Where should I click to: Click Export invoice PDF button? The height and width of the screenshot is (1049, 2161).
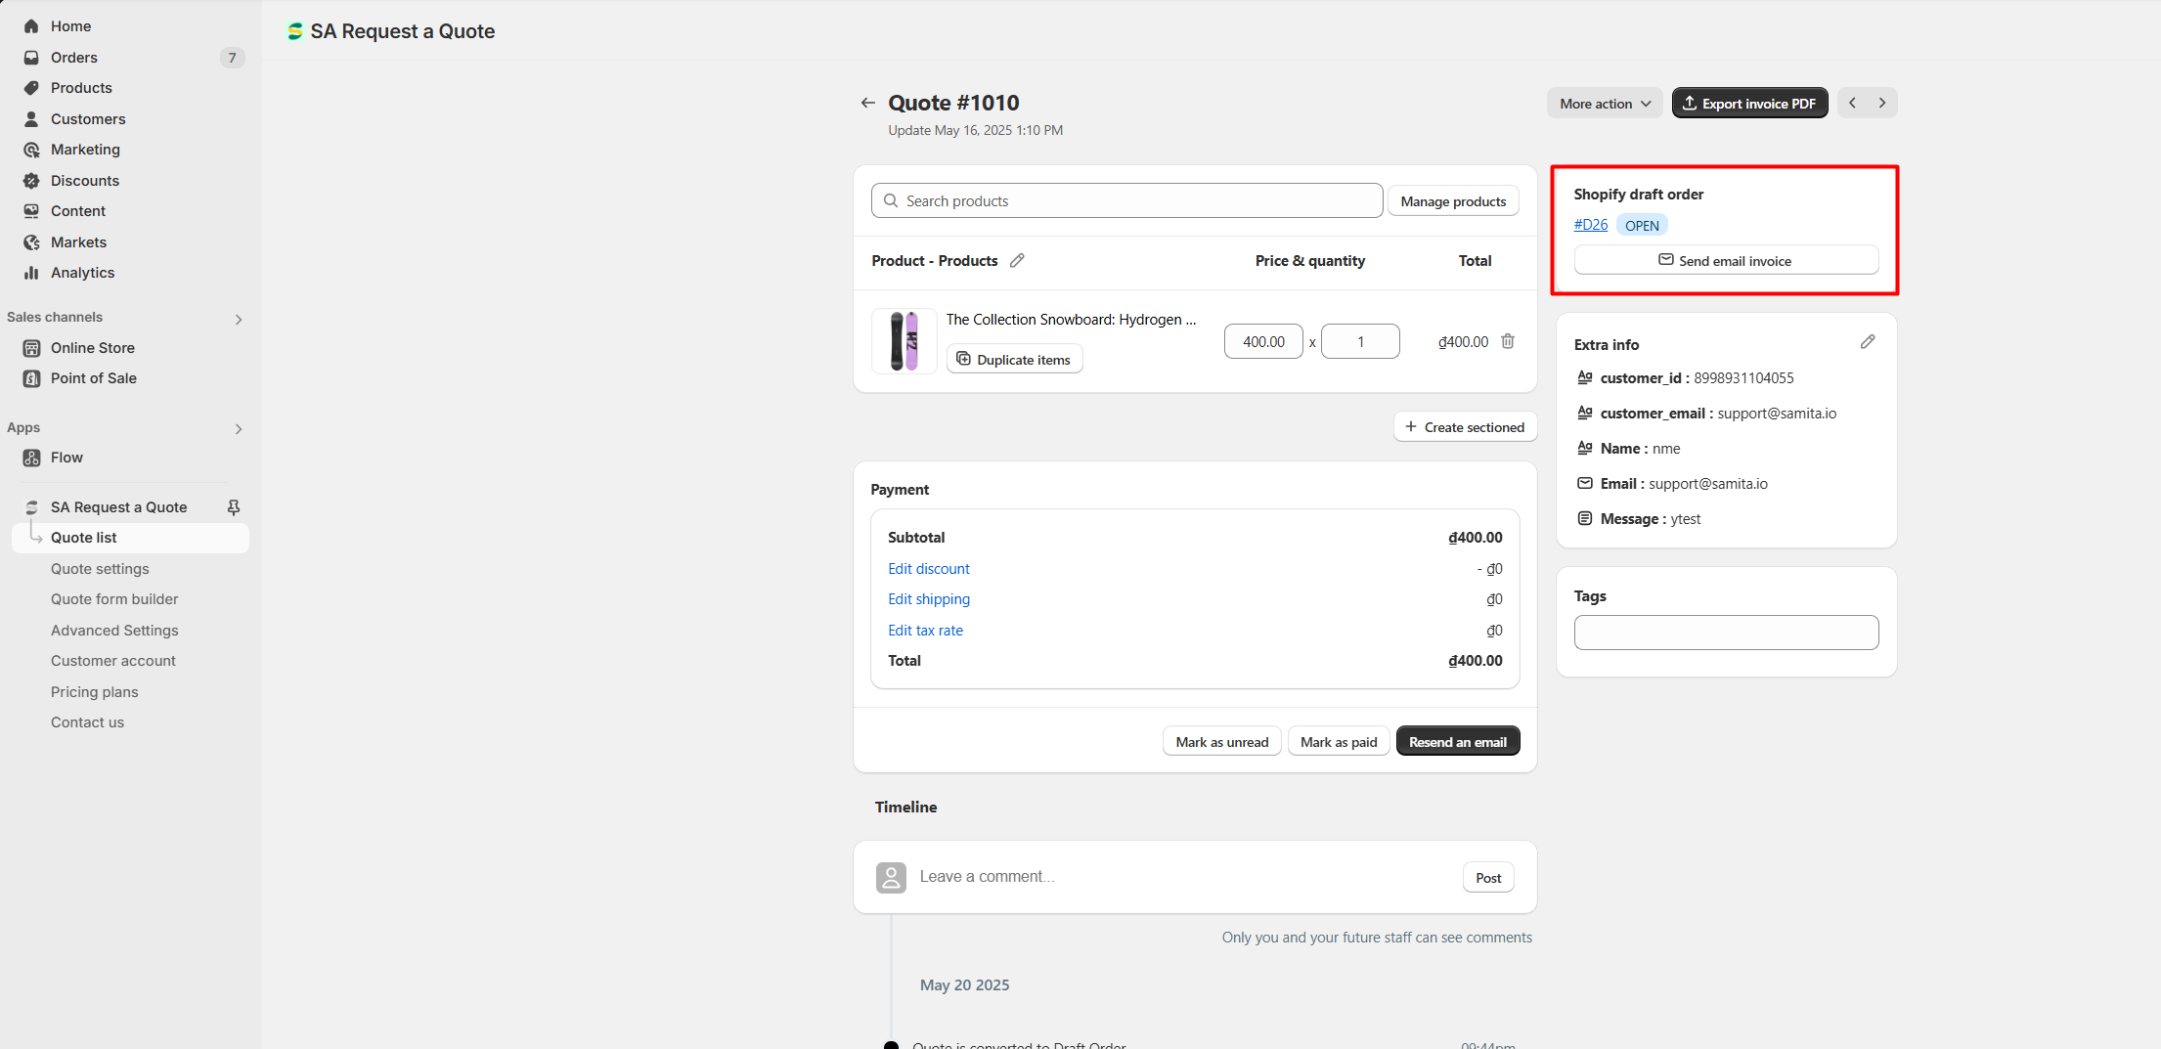tap(1749, 104)
